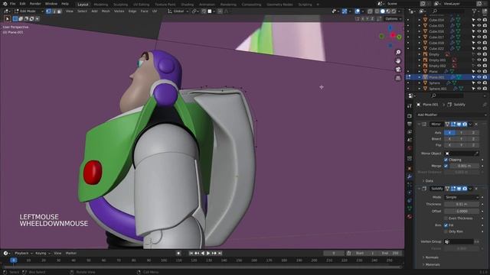490x275 pixels.
Task: Click the Merge distance 0.001 m field
Action: click(464, 166)
